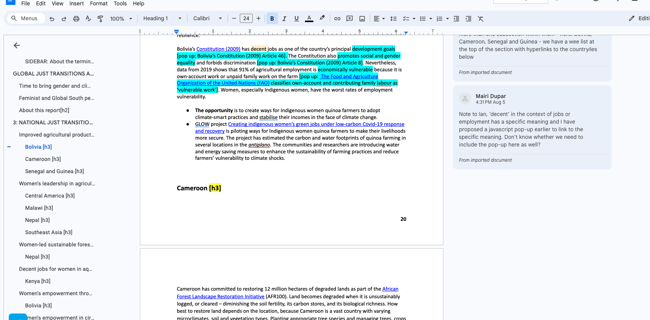
Task: Click the increase indent icon
Action: pyautogui.click(x=469, y=19)
